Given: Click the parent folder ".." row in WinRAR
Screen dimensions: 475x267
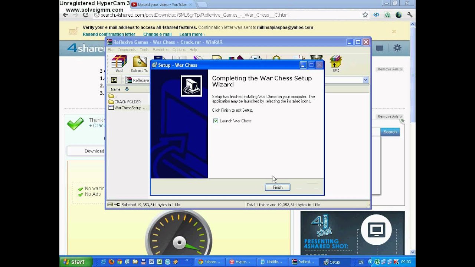Looking at the screenshot, I should 113,96.
